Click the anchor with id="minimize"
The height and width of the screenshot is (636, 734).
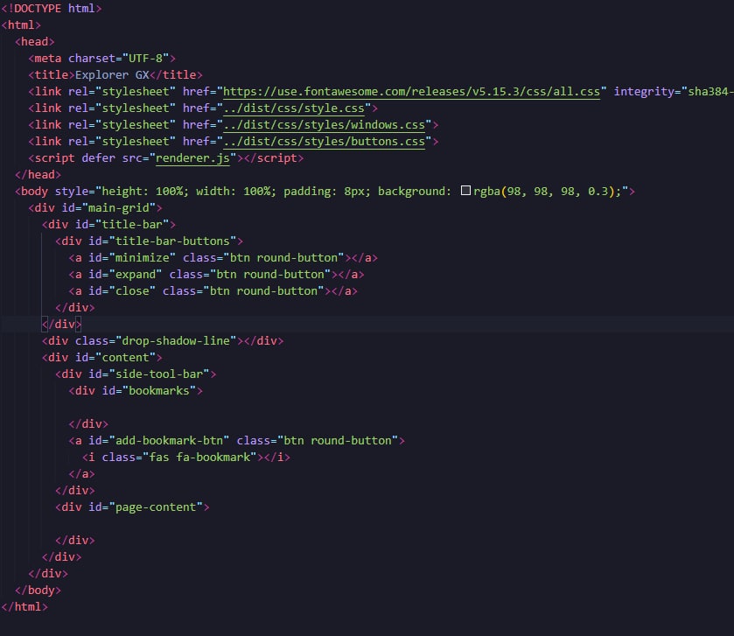[x=223, y=258]
